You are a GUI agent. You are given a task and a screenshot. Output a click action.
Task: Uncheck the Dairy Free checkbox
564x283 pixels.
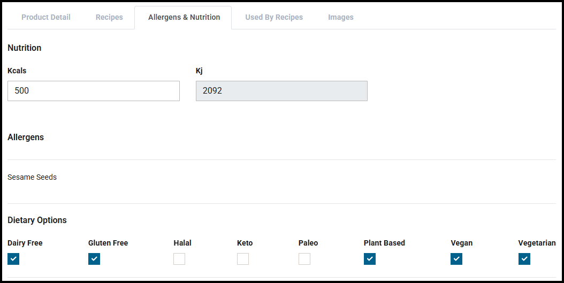coord(13,259)
